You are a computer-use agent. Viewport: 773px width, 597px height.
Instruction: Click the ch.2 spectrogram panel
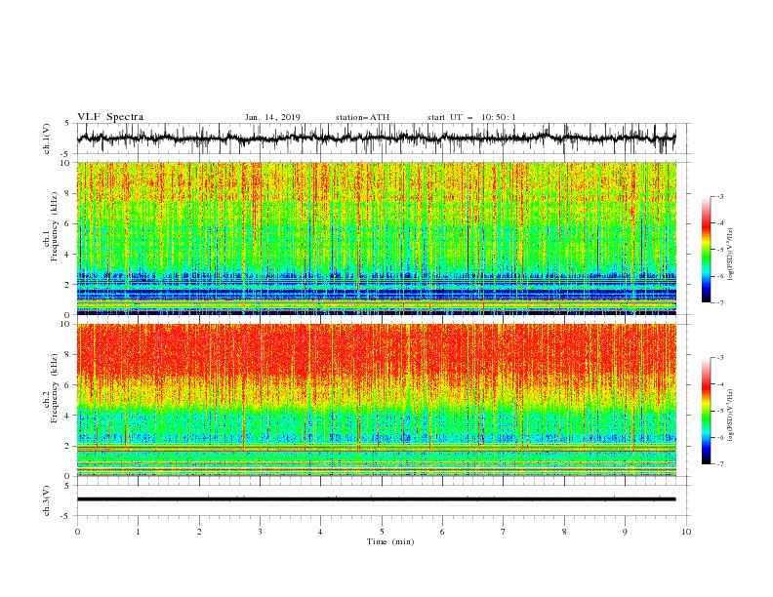click(377, 400)
